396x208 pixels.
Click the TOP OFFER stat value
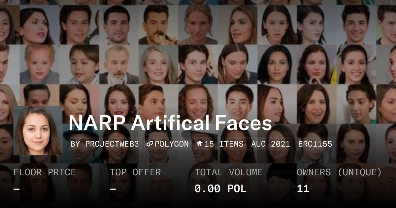[113, 189]
